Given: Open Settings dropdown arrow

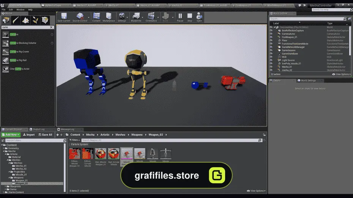Looking at the screenshot, I should point(127,17).
